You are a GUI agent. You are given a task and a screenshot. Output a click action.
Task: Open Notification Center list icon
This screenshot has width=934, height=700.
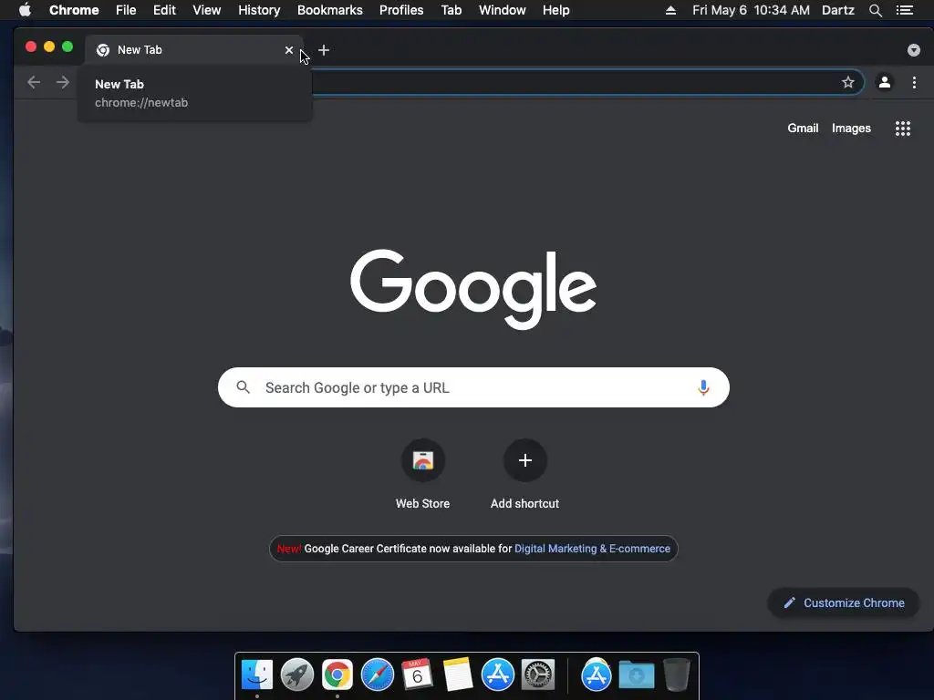click(x=905, y=10)
